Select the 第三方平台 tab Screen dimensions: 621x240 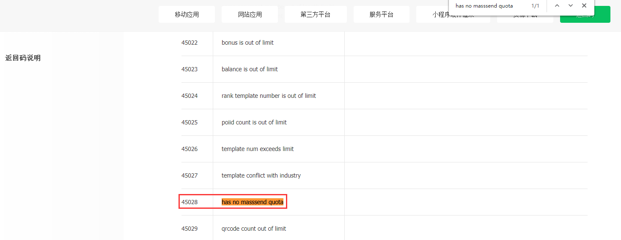315,14
